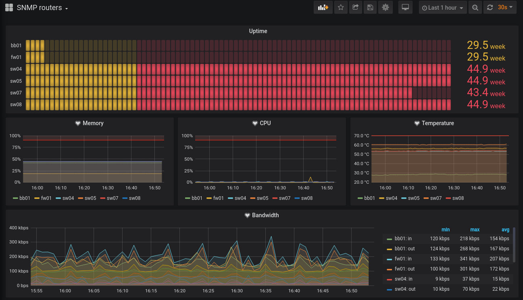Click the CPU panel heart alert icon
523x300 pixels.
coord(255,123)
